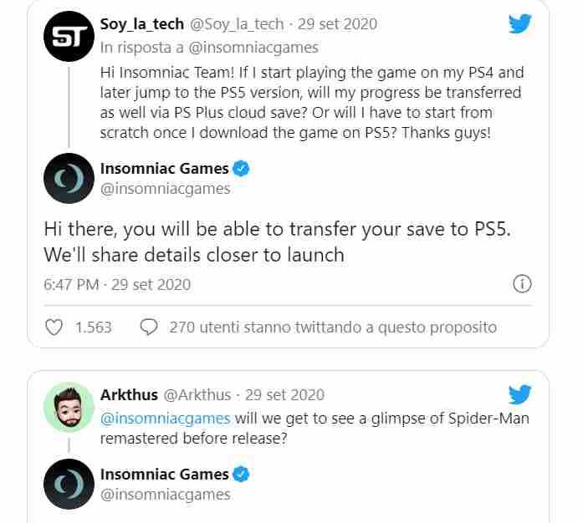Click the Arkthus cartoon face avatar
The image size is (583, 523).
tap(69, 407)
